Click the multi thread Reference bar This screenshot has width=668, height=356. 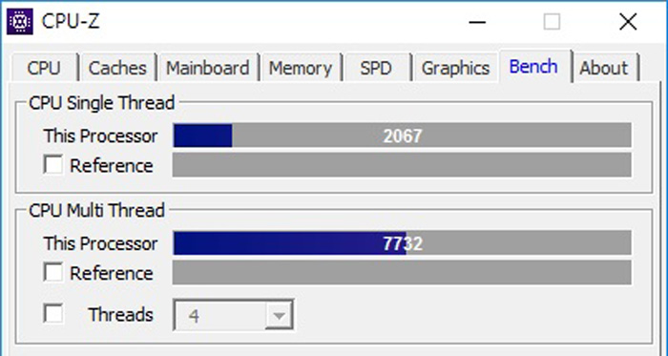point(402,273)
